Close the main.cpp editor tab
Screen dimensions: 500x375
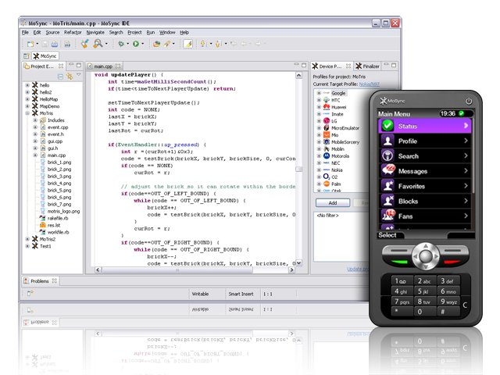pyautogui.click(x=118, y=66)
